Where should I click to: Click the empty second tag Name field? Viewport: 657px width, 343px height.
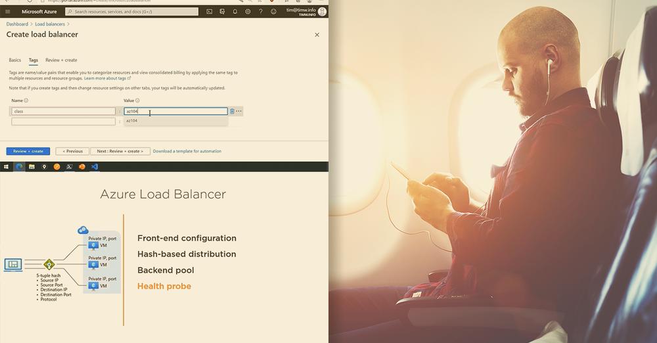63,121
